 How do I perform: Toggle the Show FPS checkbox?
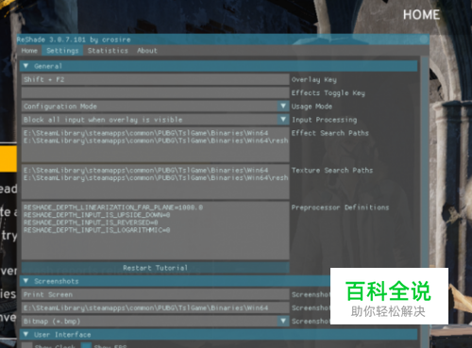tap(86, 345)
